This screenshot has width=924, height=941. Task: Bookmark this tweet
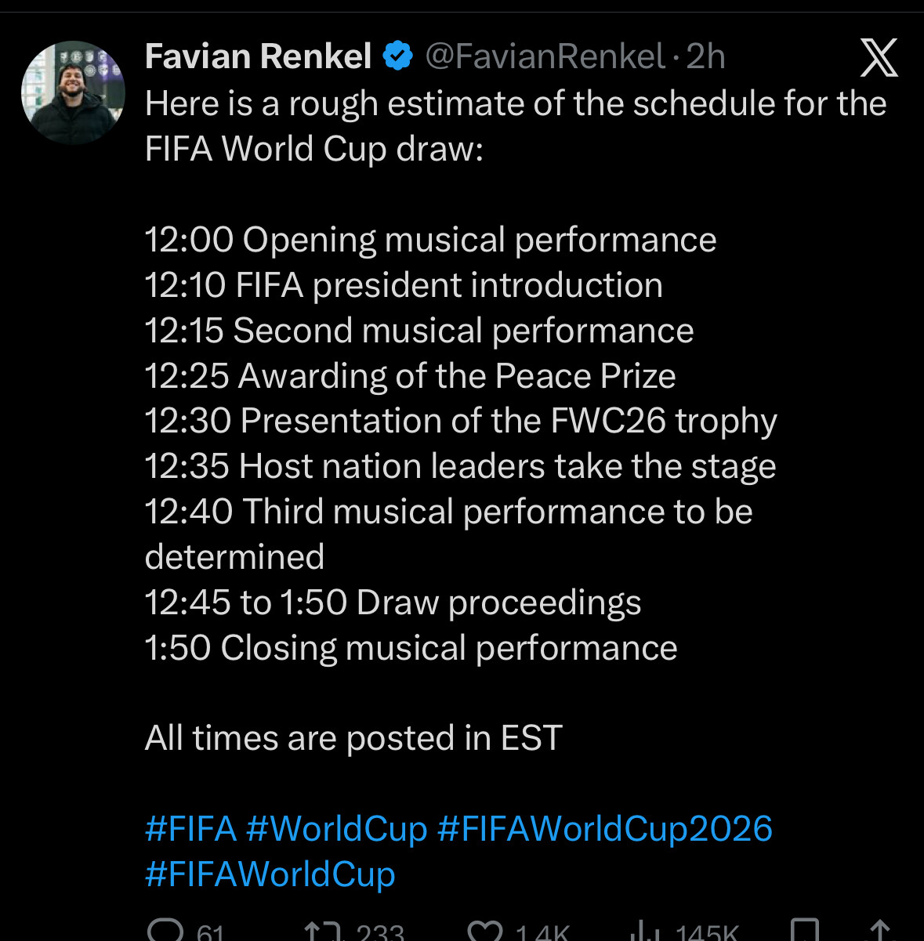click(x=804, y=931)
